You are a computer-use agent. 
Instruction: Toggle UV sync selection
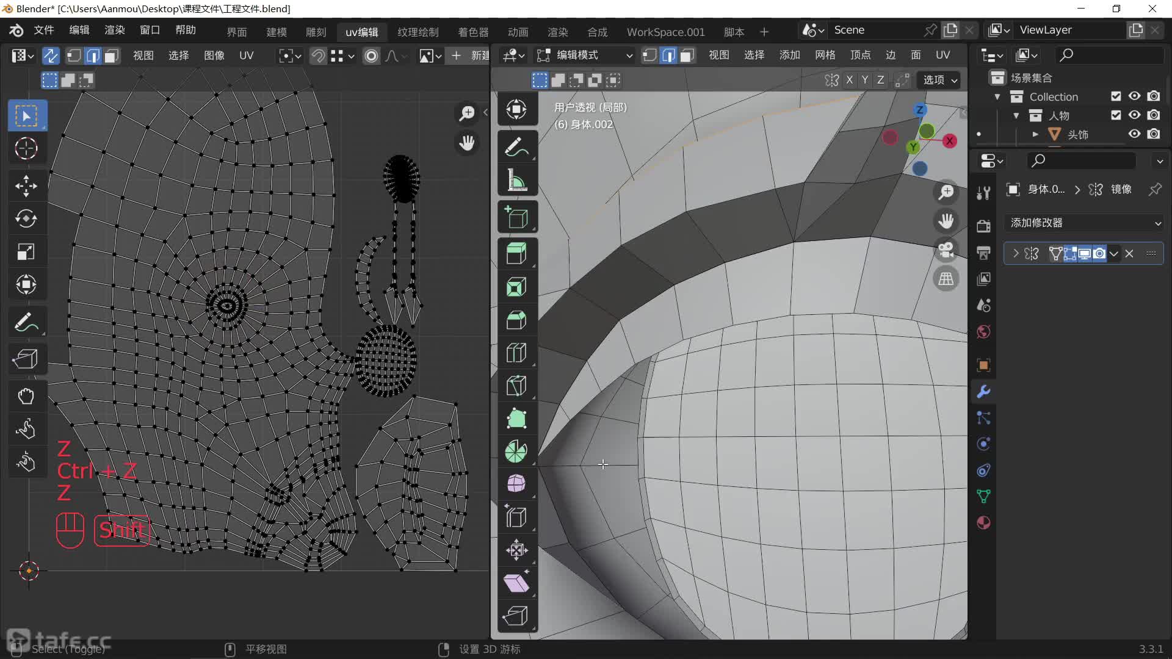click(51, 56)
